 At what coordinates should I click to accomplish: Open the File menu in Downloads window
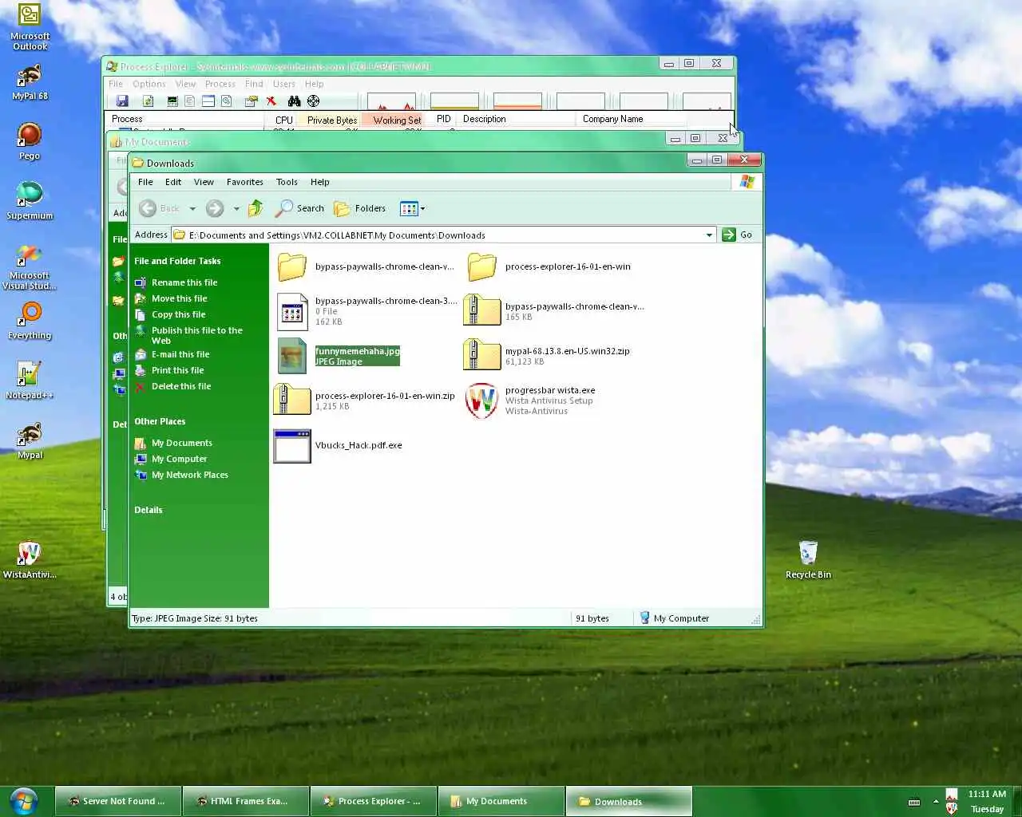[145, 182]
